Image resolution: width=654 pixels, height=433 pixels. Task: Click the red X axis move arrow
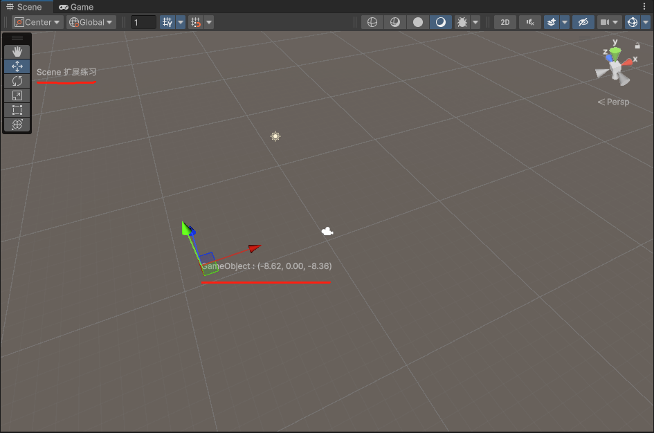coord(254,248)
